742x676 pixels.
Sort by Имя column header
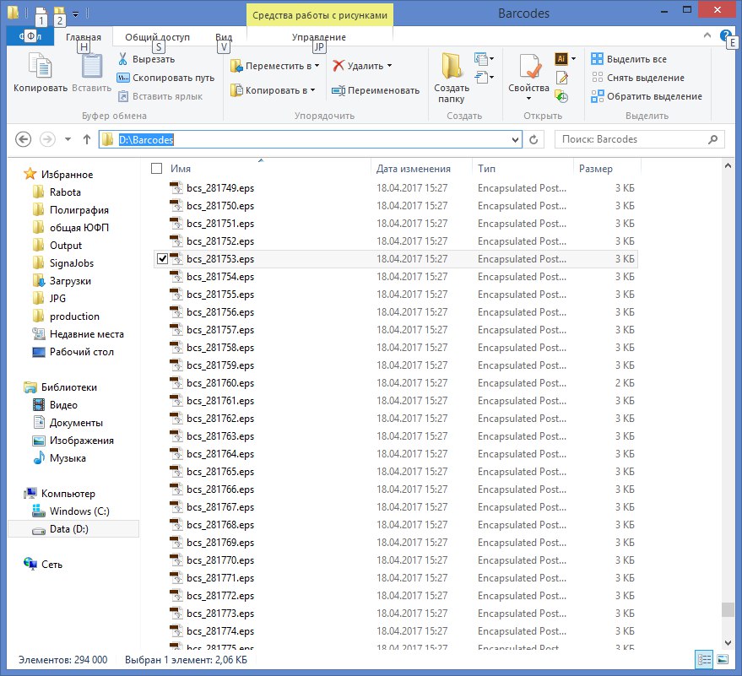(x=260, y=169)
